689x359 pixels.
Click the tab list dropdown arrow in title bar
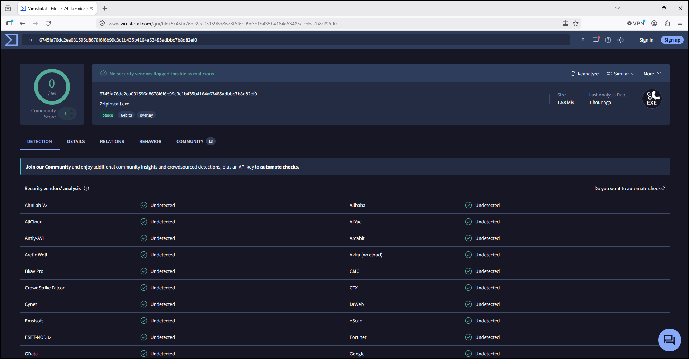click(x=618, y=8)
